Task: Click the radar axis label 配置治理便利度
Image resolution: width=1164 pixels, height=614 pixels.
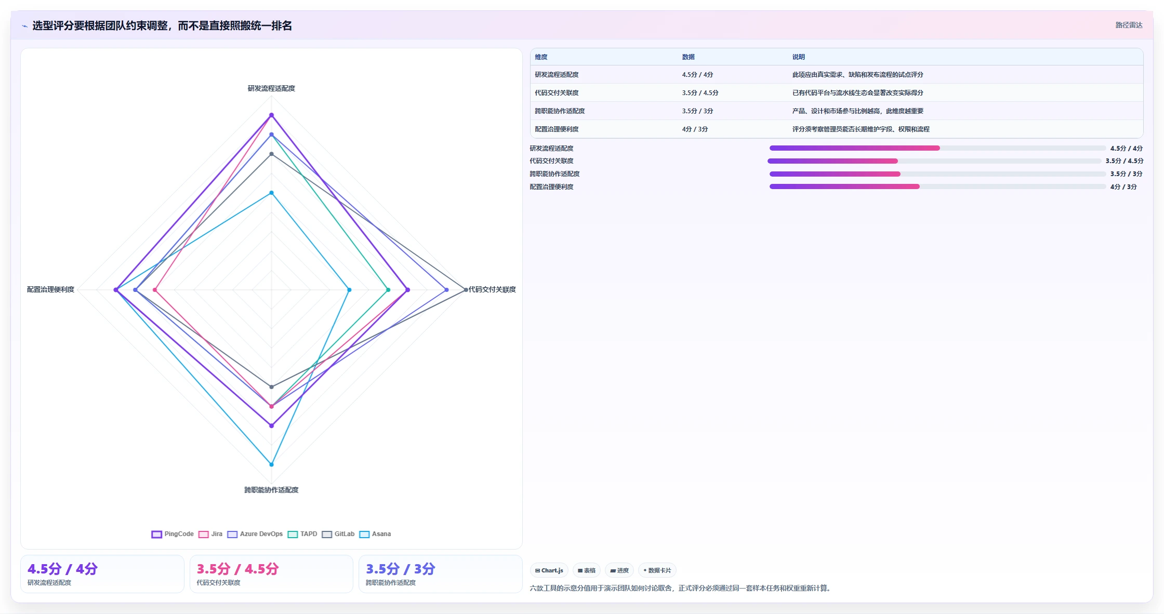Action: (x=50, y=289)
